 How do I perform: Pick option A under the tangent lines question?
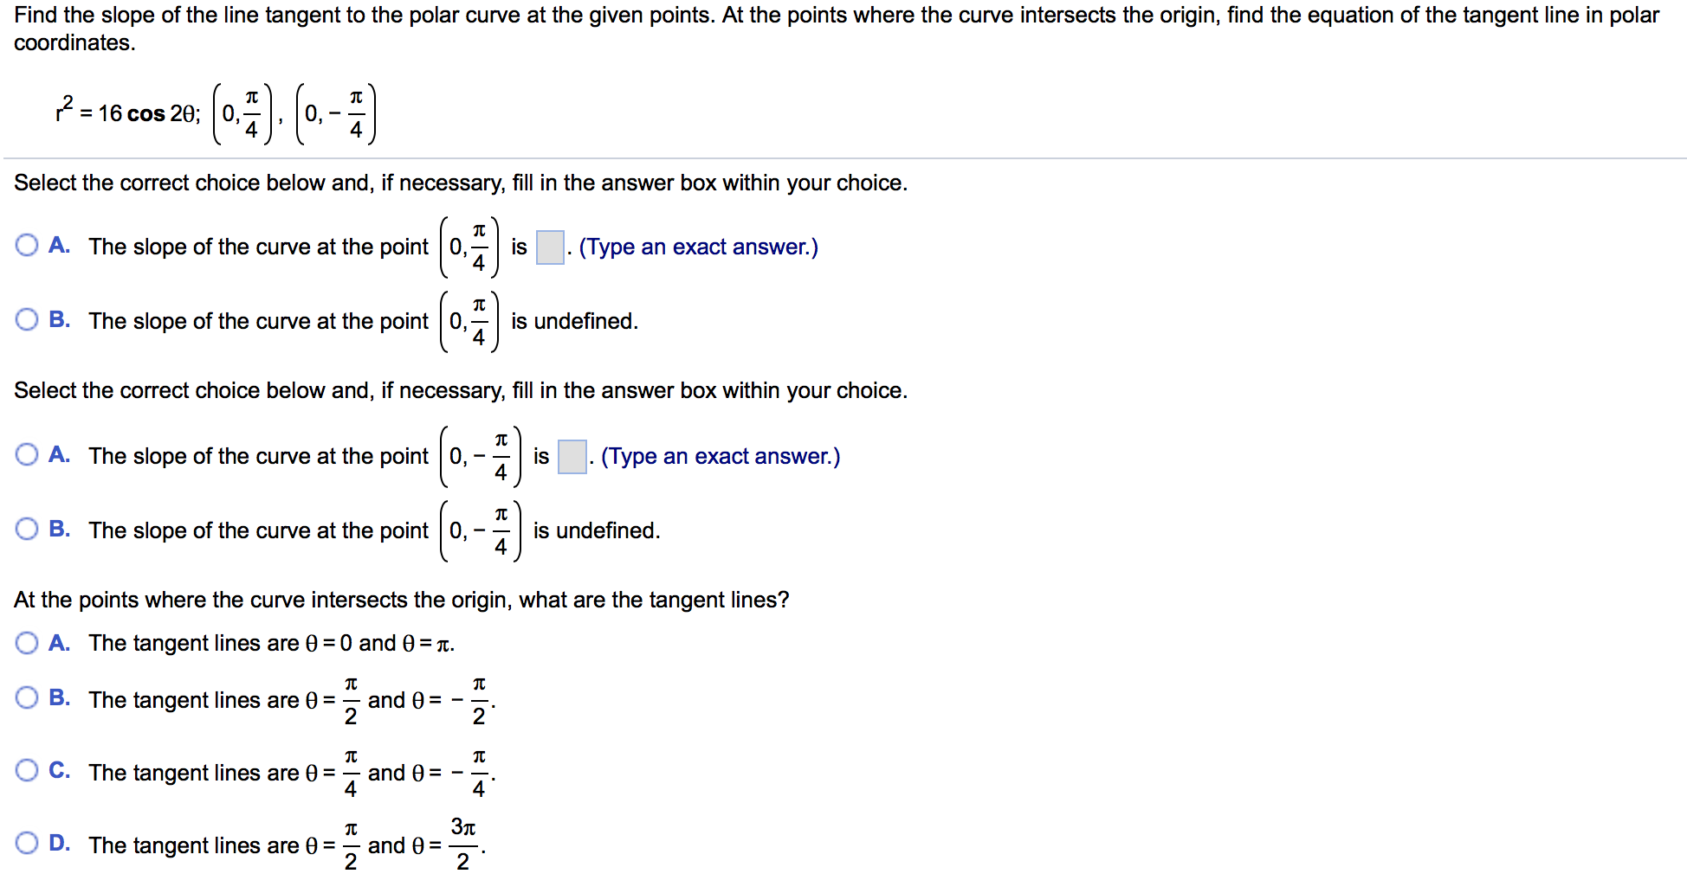(26, 643)
